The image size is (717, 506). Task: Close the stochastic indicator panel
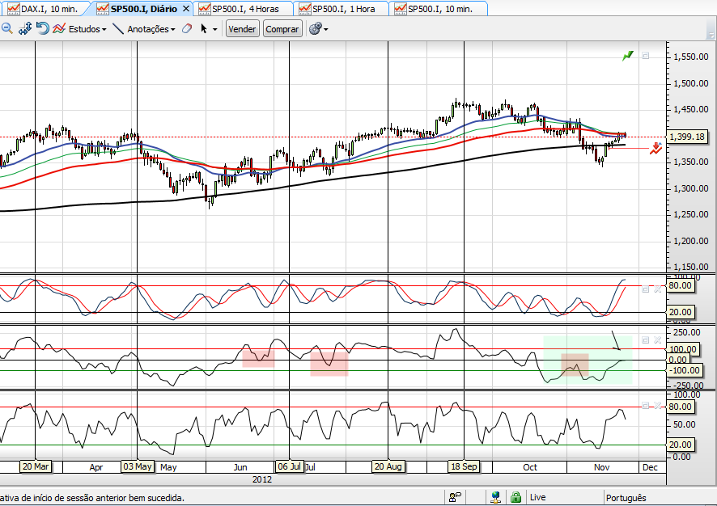(x=658, y=289)
